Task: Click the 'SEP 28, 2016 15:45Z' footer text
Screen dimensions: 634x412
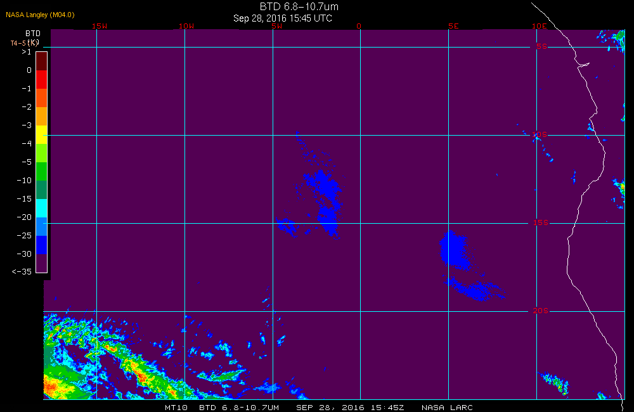Action: click(350, 408)
